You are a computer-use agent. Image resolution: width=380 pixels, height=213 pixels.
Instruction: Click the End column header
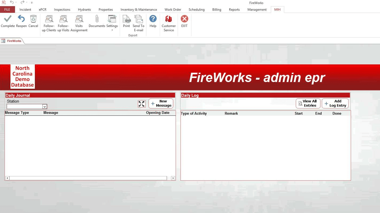pyautogui.click(x=318, y=114)
